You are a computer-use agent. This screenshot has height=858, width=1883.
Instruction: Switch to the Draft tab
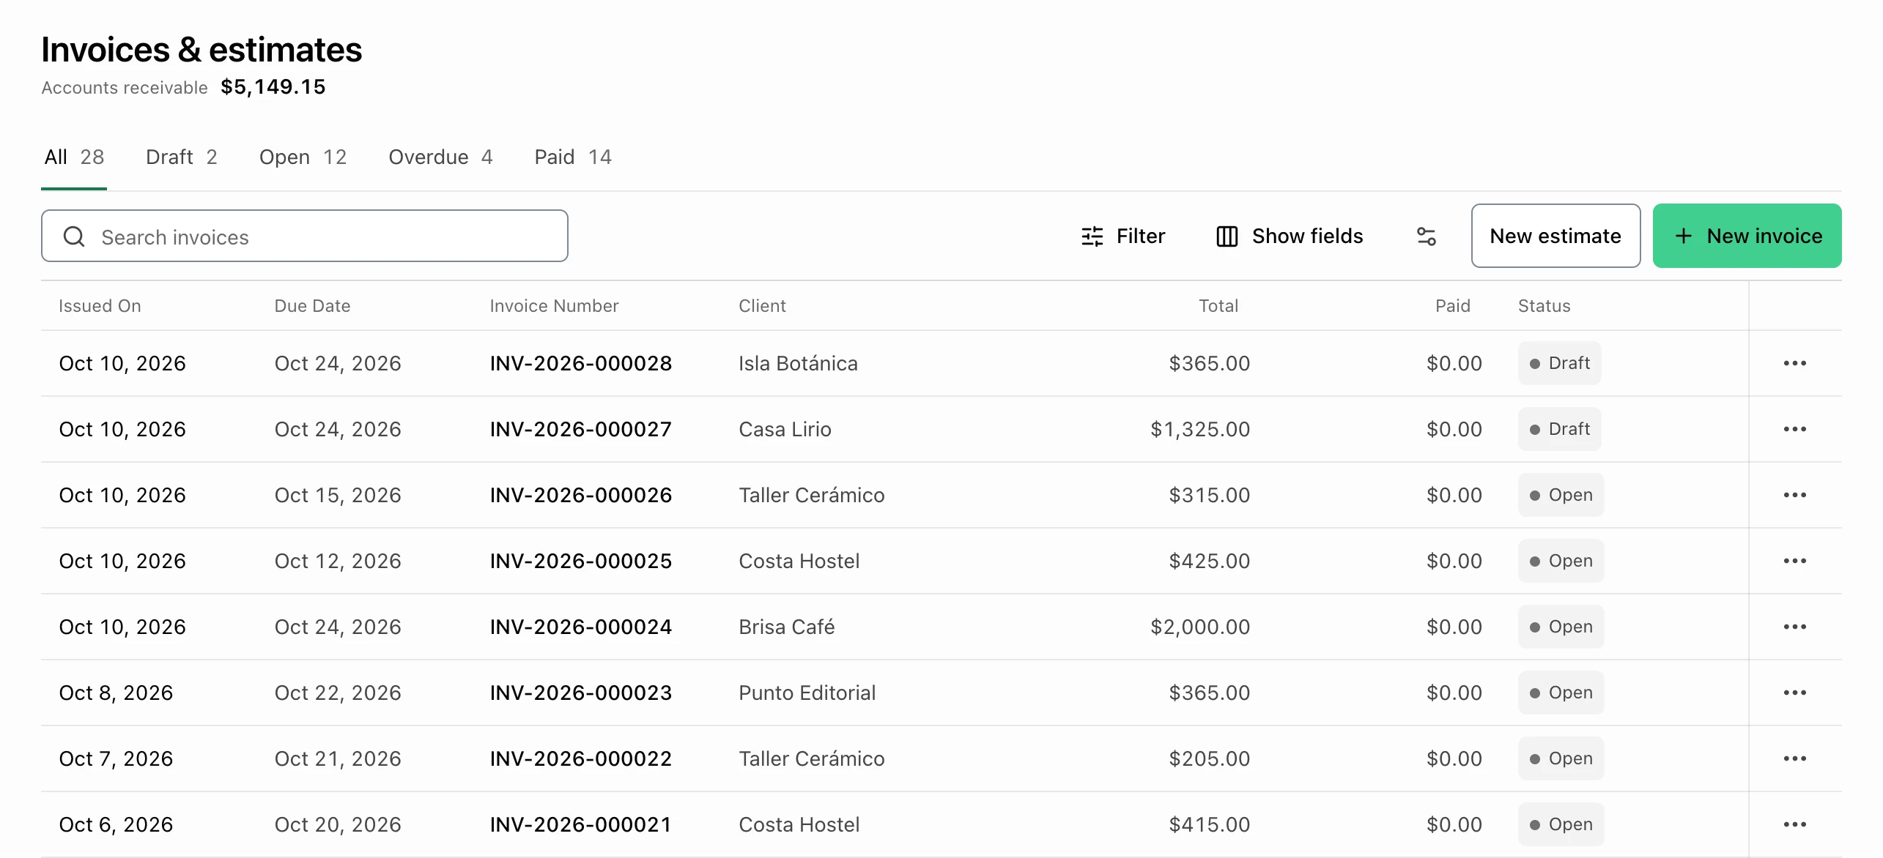click(x=182, y=157)
